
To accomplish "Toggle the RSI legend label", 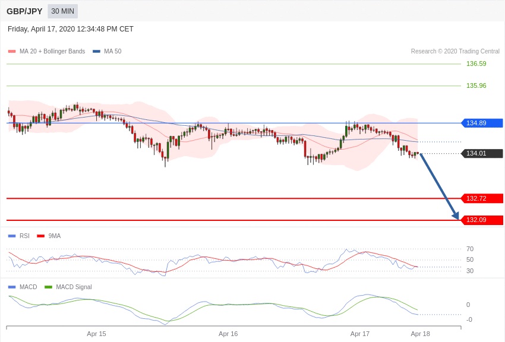I will 24,236.
